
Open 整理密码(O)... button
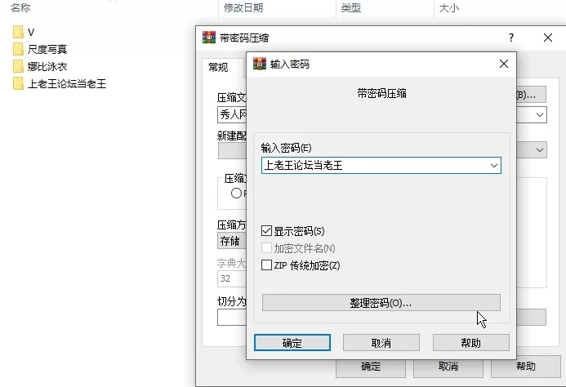point(381,303)
